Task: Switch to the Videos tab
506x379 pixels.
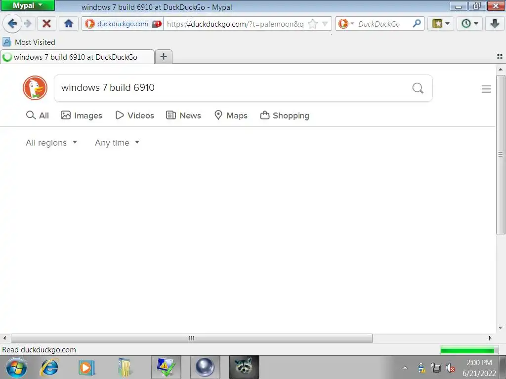Action: tap(134, 115)
